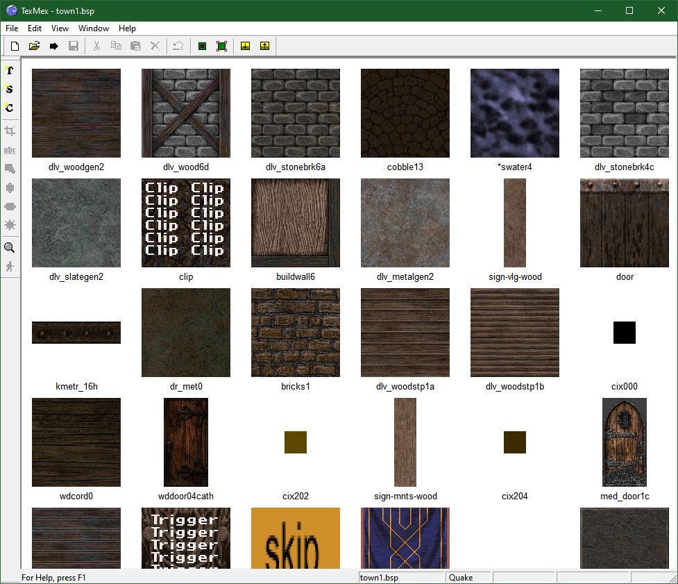Image resolution: width=678 pixels, height=584 pixels.
Task: Click the 'S' icon in left sidebar
Action: point(10,89)
